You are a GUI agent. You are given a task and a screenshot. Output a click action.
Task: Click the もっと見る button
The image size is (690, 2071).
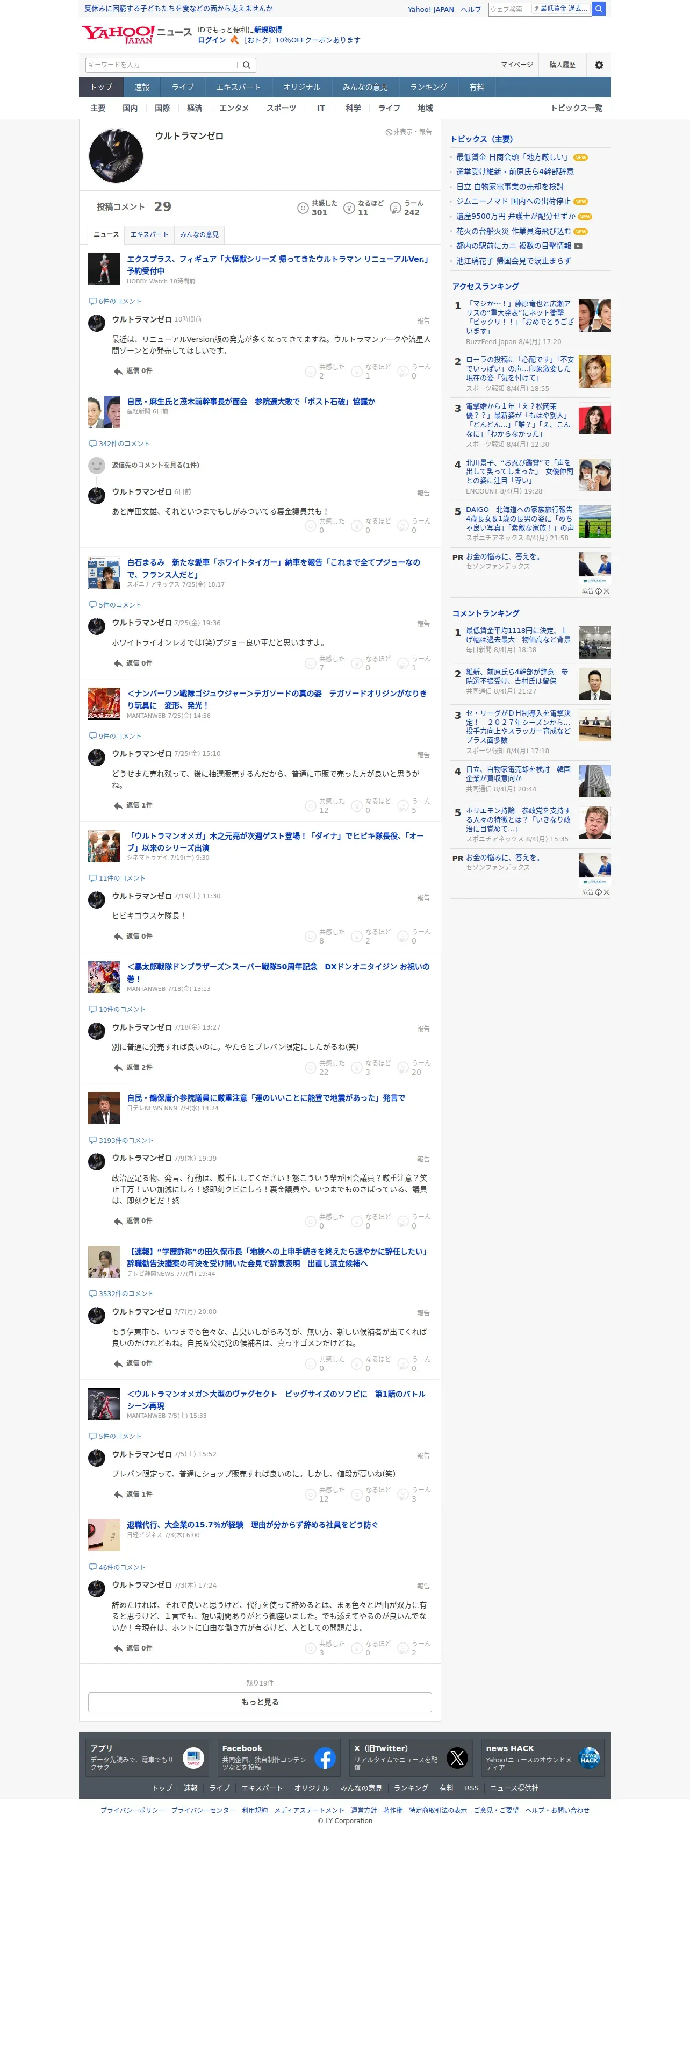point(260,1702)
